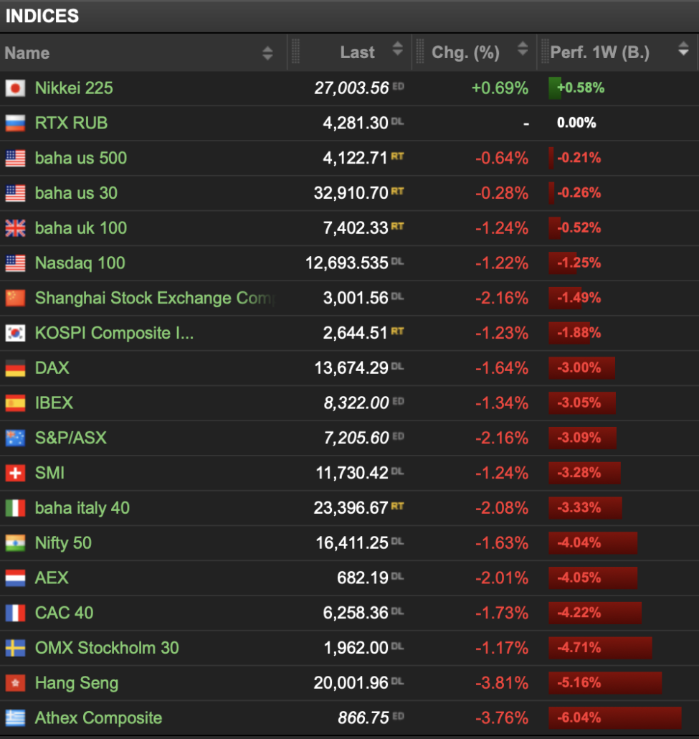Click the India flag beside Nifty 50

[15, 543]
